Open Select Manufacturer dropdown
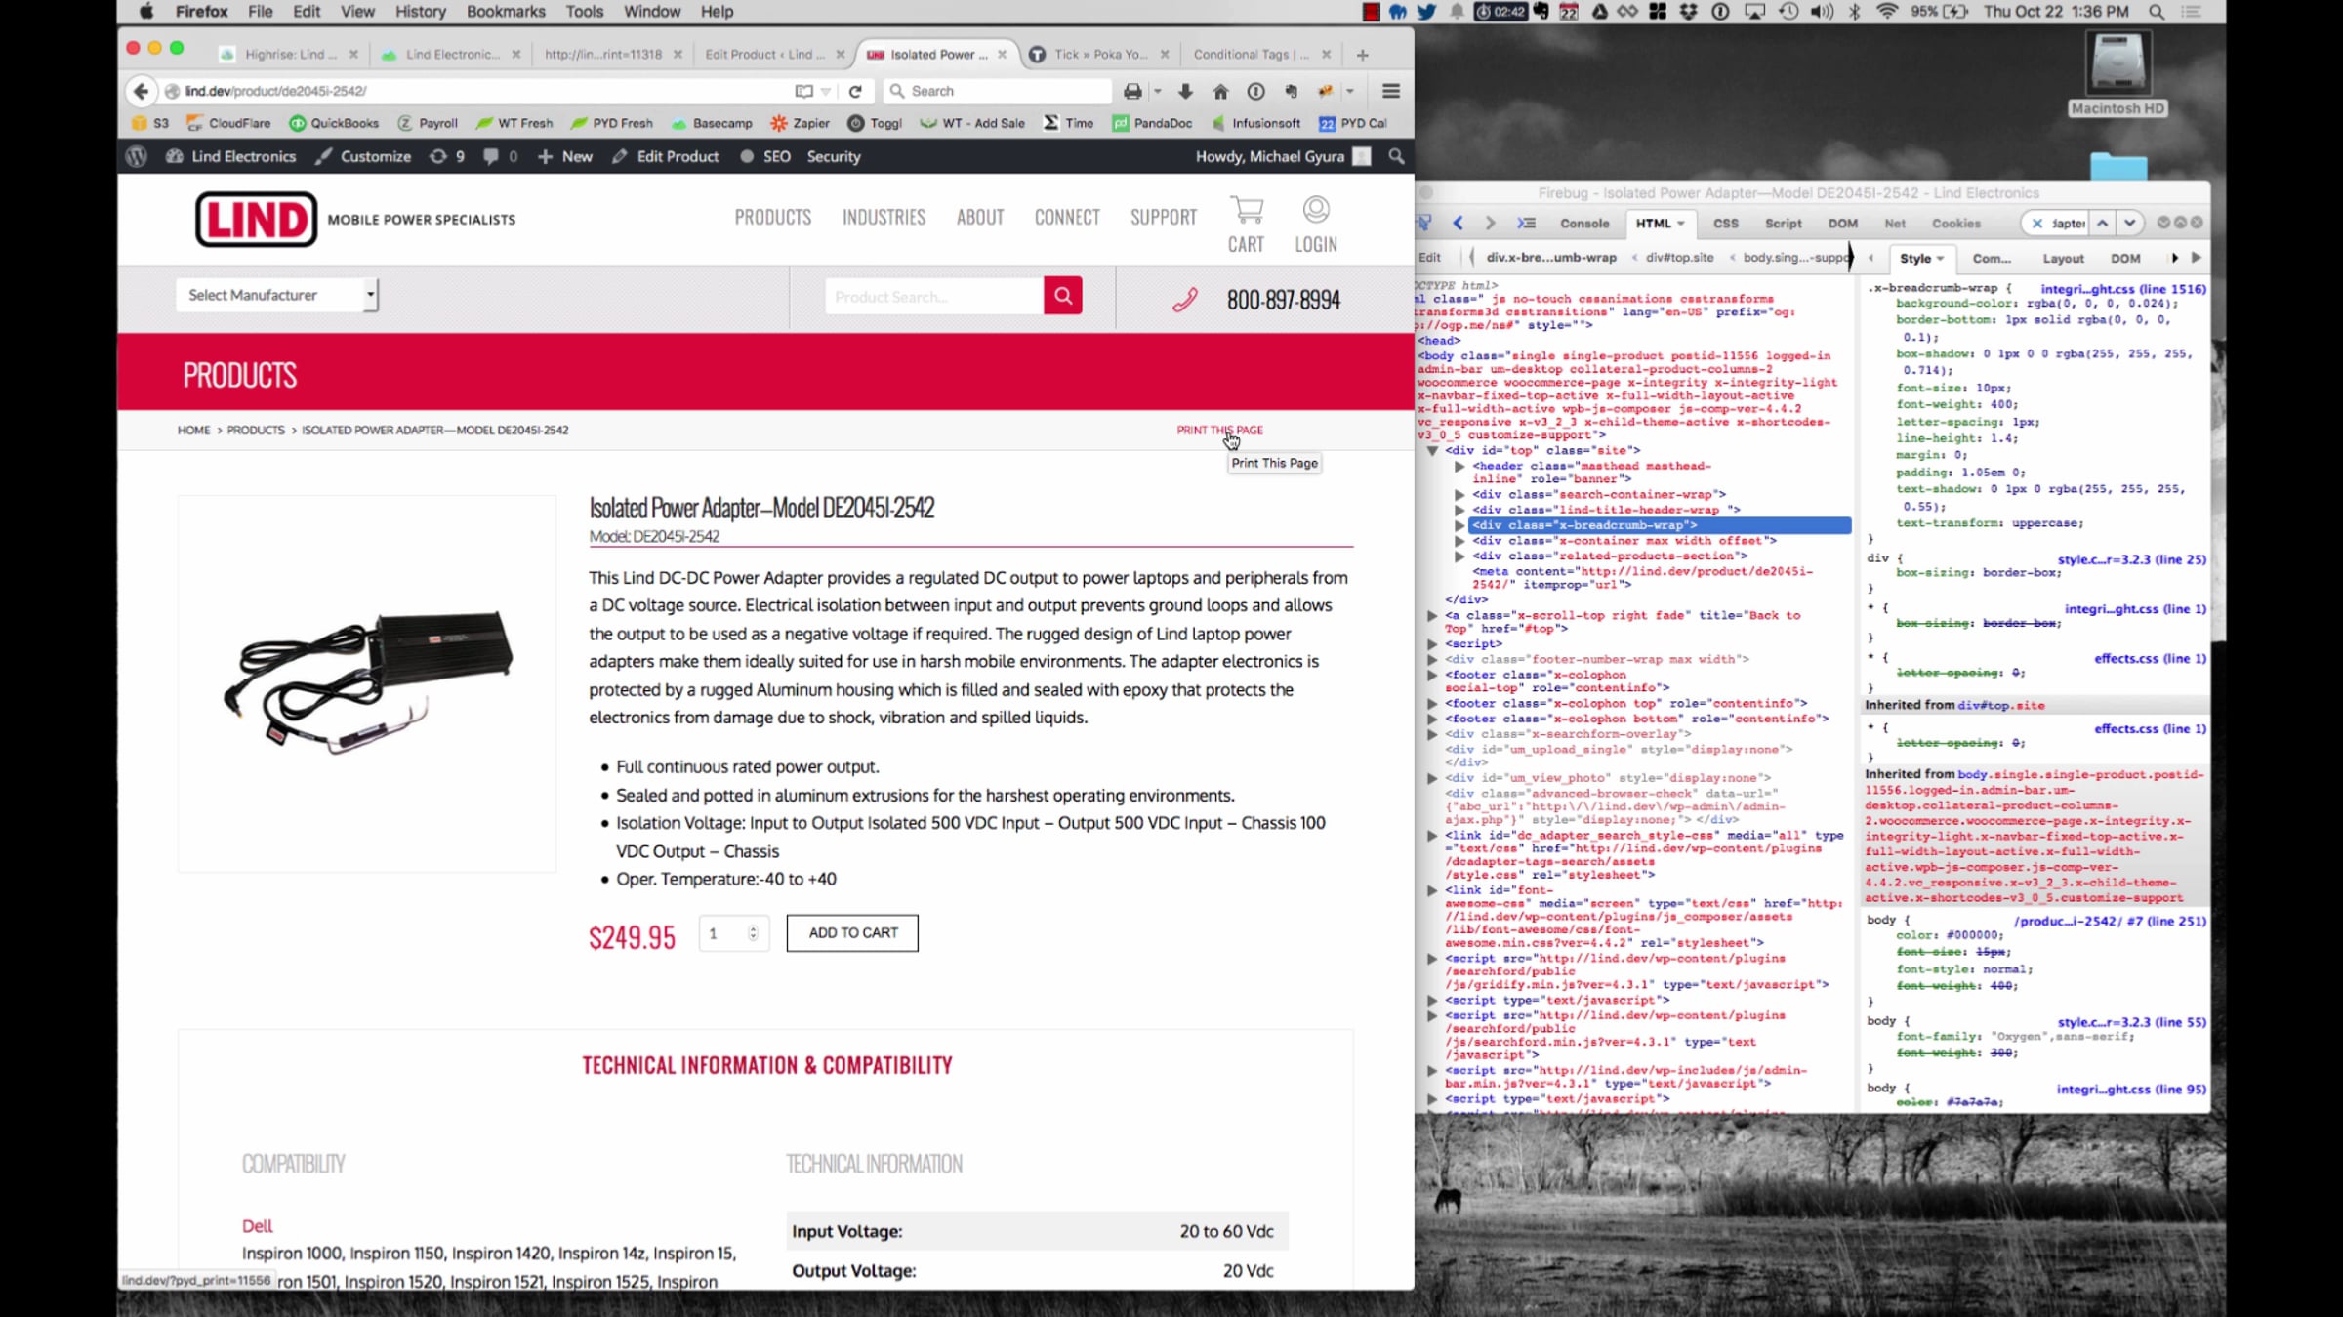Screen dimensions: 2343x1317 [x=276, y=295]
